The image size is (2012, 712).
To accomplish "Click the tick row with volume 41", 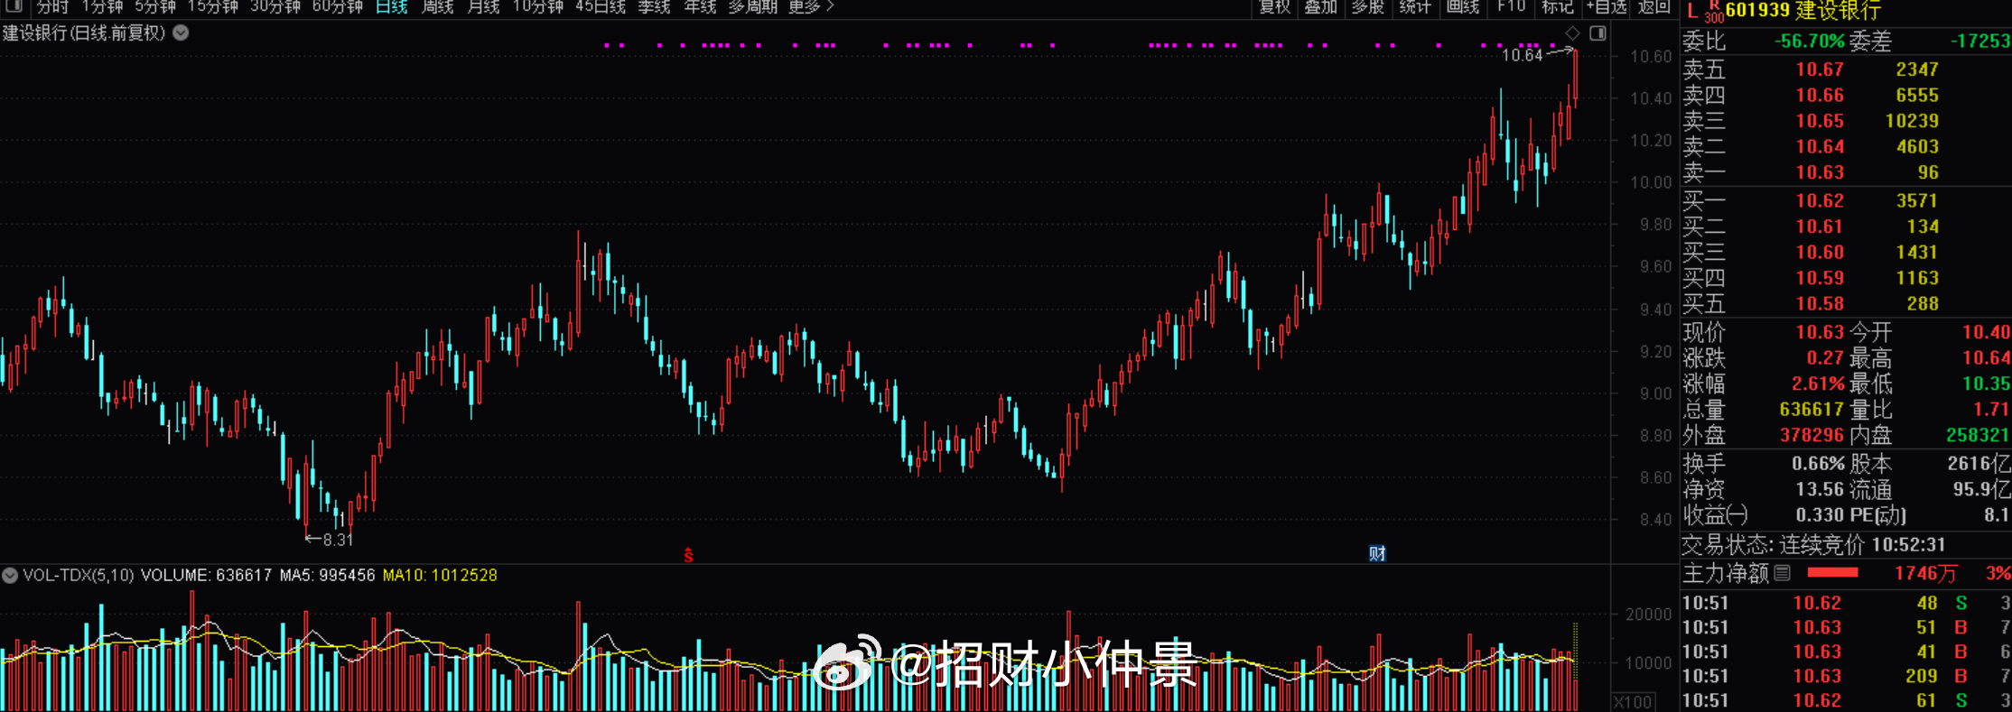I will (1845, 652).
